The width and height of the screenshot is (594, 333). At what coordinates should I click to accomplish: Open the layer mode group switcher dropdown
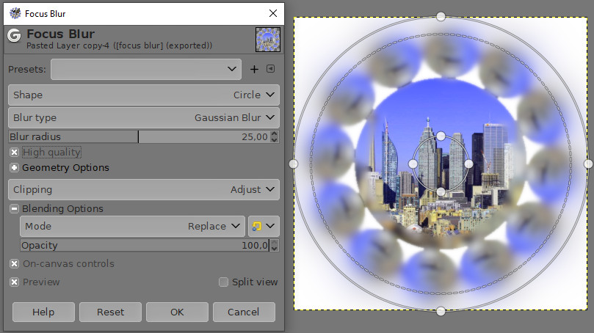pos(264,227)
